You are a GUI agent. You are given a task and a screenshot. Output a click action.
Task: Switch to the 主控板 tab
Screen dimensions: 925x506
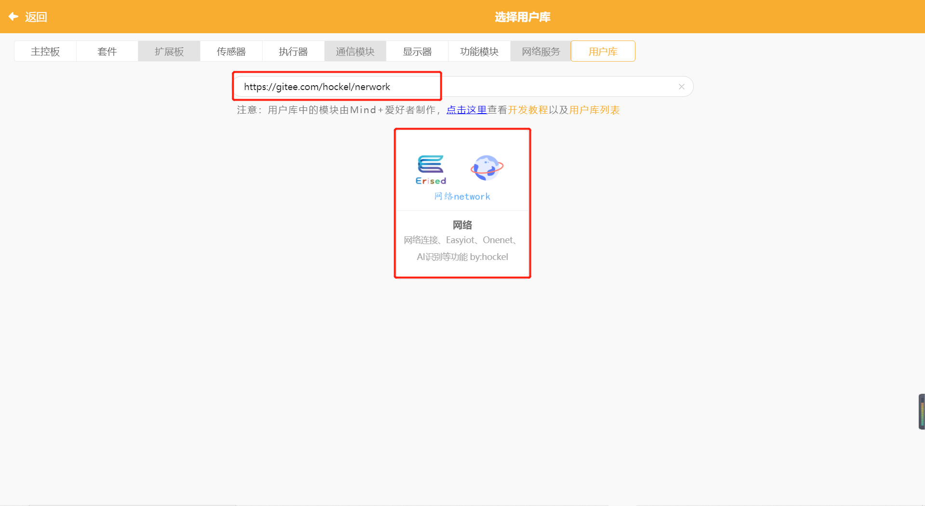pos(45,51)
